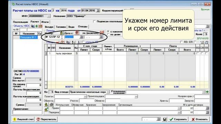Click copy icon in waste toolbar

tap(68, 42)
